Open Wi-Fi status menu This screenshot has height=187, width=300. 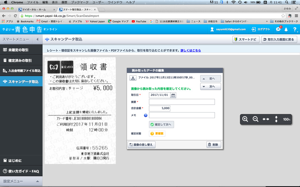(x=233, y=2)
